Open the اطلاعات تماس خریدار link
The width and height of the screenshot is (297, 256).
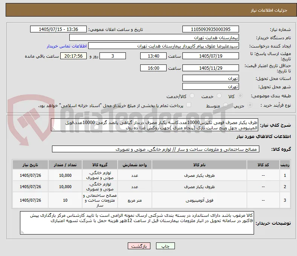click(67, 46)
